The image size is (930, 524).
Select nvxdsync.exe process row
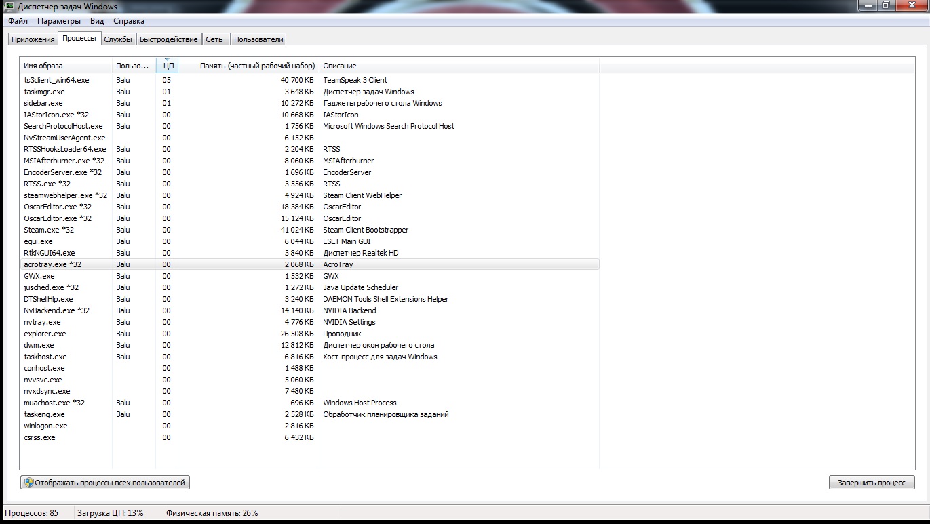coord(310,391)
